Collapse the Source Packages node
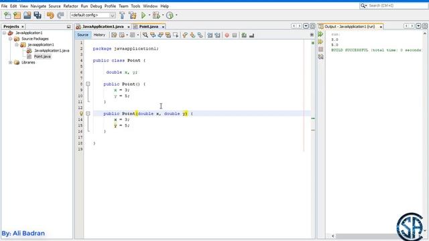 click(11, 39)
